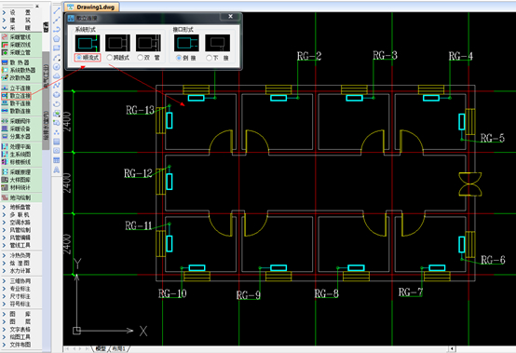The height and width of the screenshot is (353, 516).
Task: Click the 双管 system preview thumbnail
Action: click(148, 43)
